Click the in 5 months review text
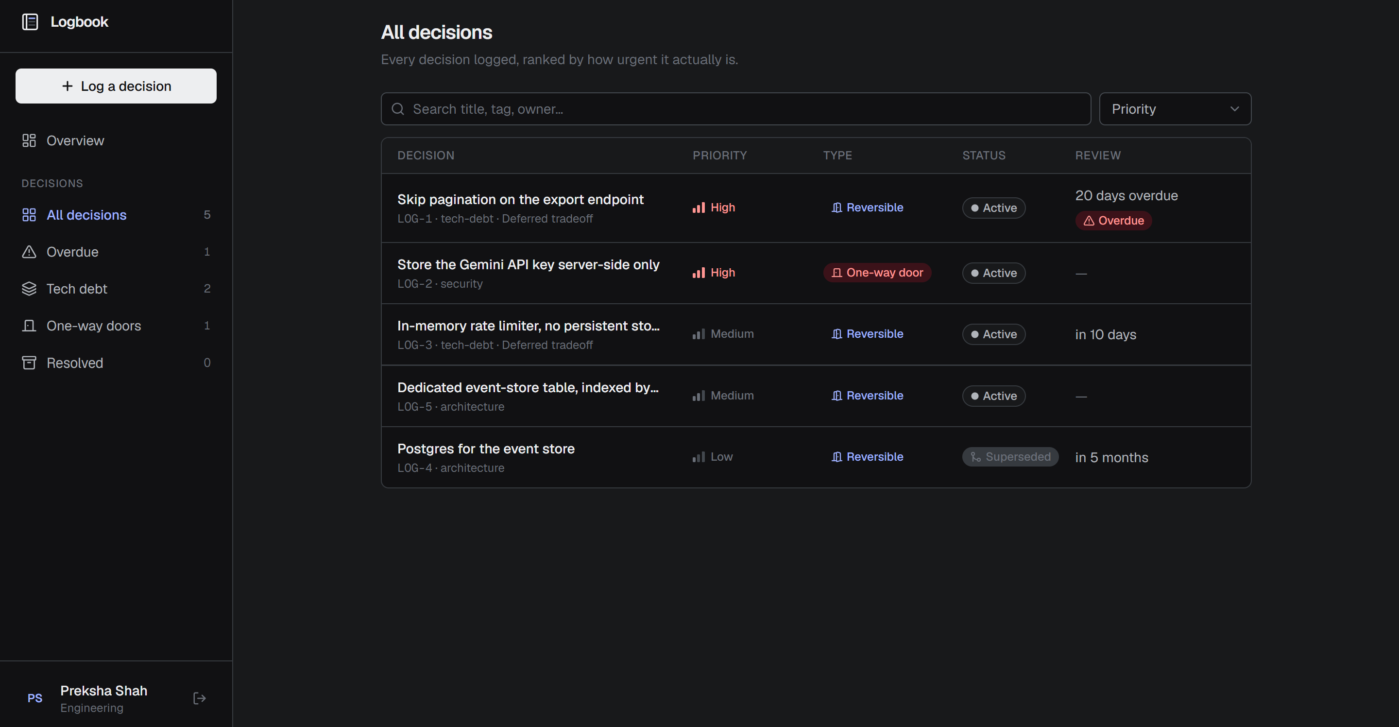 click(x=1112, y=457)
